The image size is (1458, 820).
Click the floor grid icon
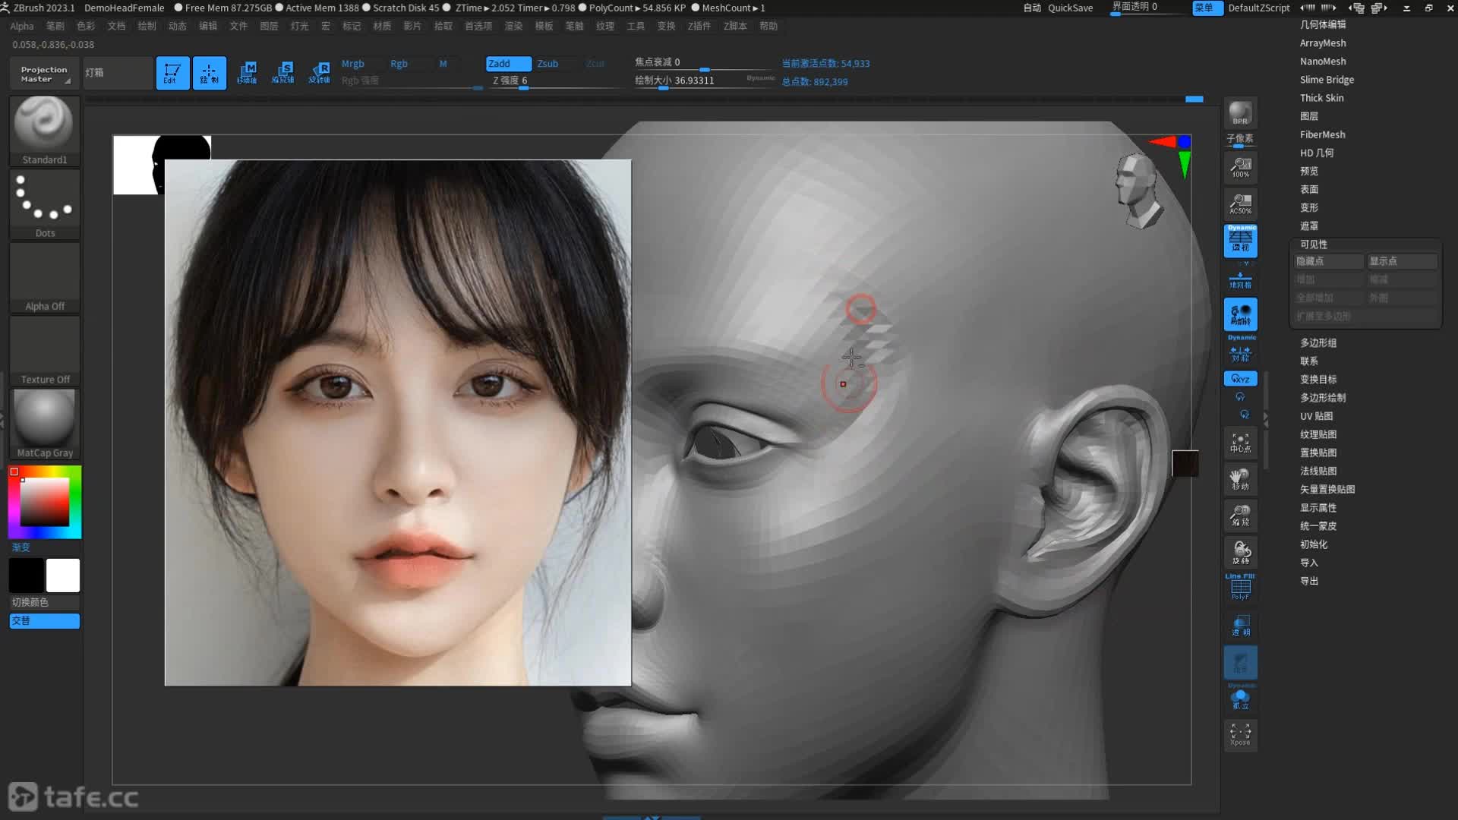pyautogui.click(x=1240, y=280)
